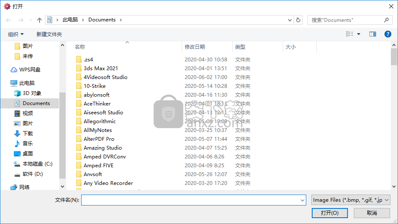
Task: Go up one folder level arrow
Action: 40,20
